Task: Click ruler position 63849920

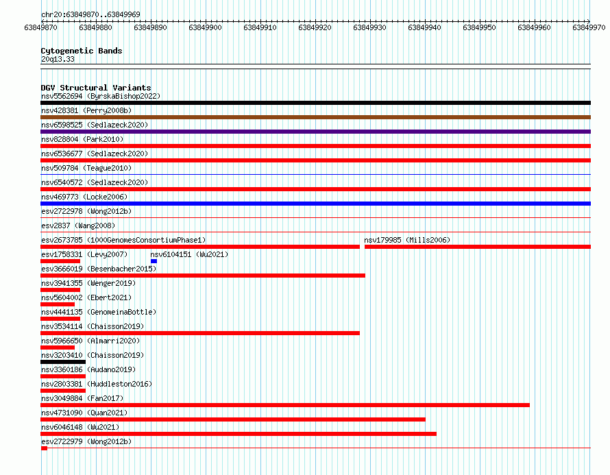Action: 315,27
